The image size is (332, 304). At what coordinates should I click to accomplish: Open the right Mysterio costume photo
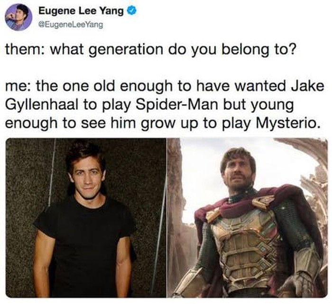click(x=248, y=218)
